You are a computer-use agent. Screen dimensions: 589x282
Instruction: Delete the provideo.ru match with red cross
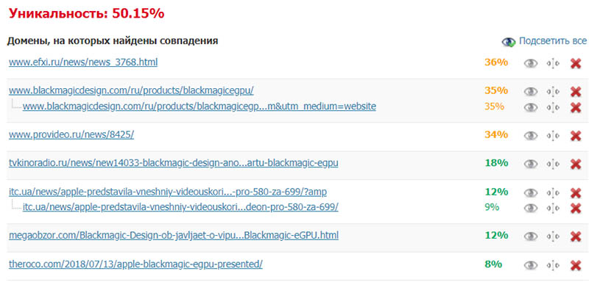pos(576,136)
